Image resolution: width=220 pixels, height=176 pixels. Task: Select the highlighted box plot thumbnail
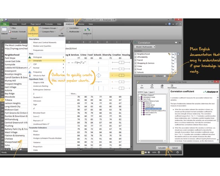pyautogui.click(x=120, y=75)
